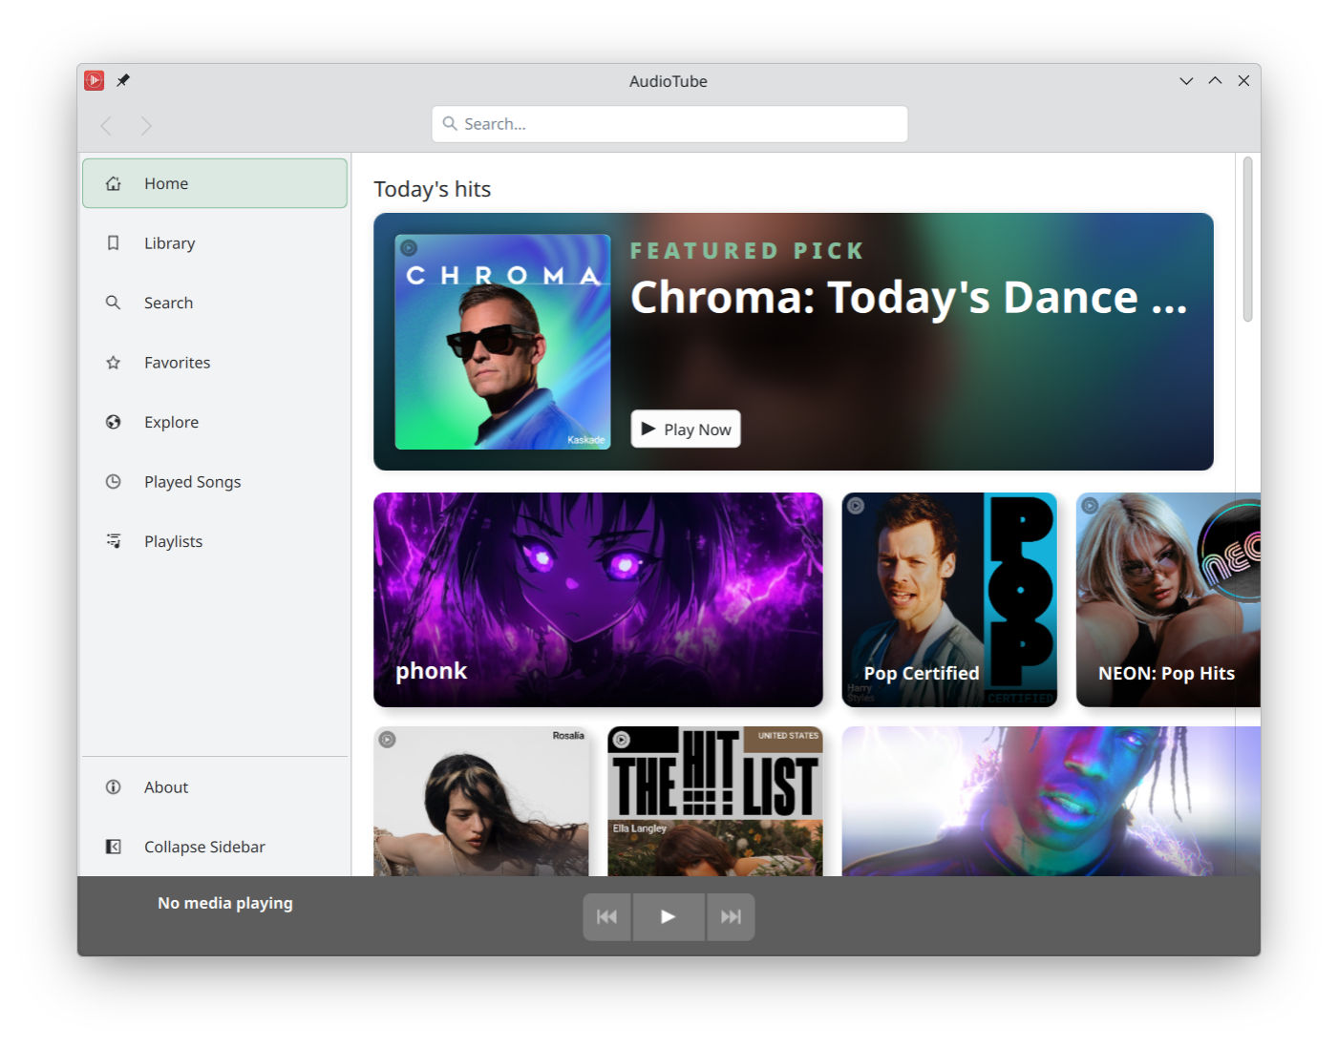Click the About info icon
The width and height of the screenshot is (1338, 1048).
113,786
